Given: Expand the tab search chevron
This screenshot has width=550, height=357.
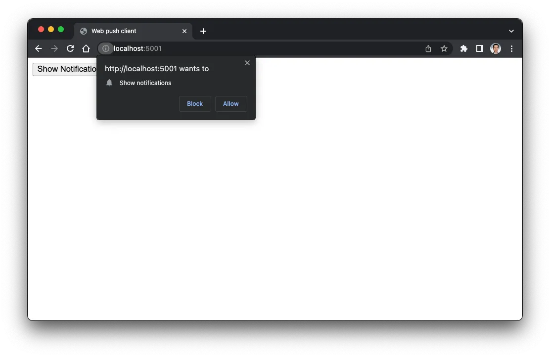Looking at the screenshot, I should pyautogui.click(x=511, y=31).
